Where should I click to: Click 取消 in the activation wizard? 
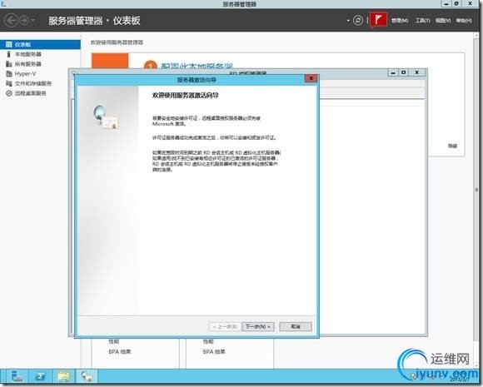coord(296,326)
